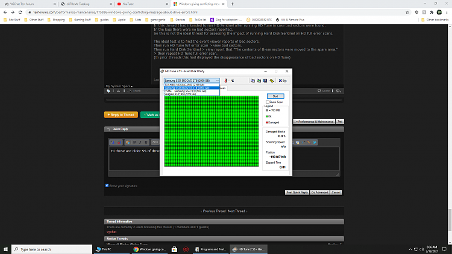
Task: Click the Go Advanced button
Action: point(319,193)
